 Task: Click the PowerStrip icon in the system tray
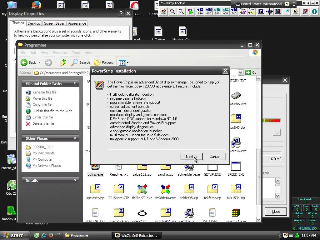click(x=286, y=235)
